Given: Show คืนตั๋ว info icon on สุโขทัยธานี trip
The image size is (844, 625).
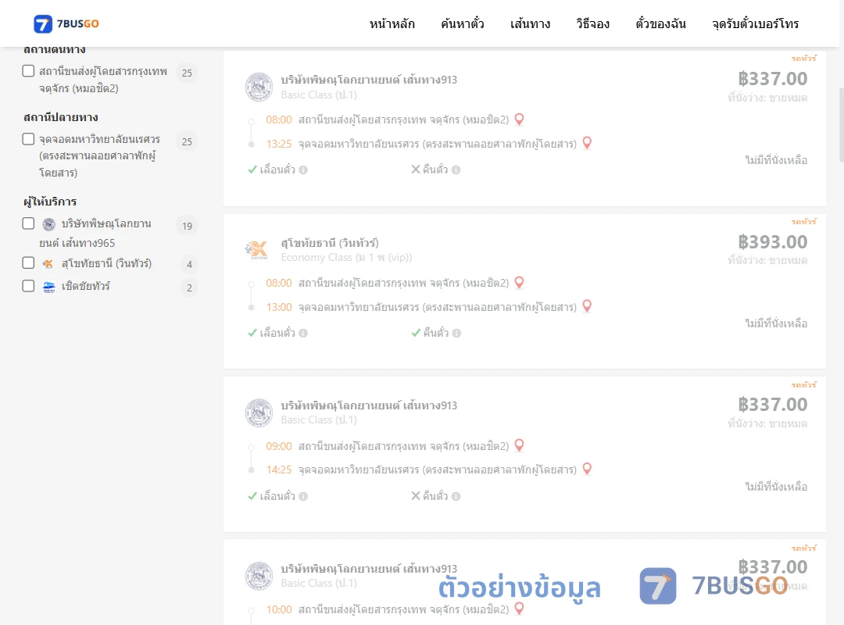Looking at the screenshot, I should tap(456, 334).
